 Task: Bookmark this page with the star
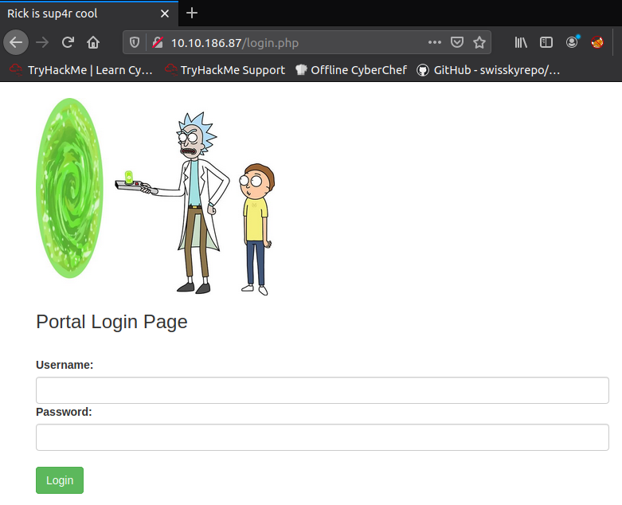coord(479,42)
